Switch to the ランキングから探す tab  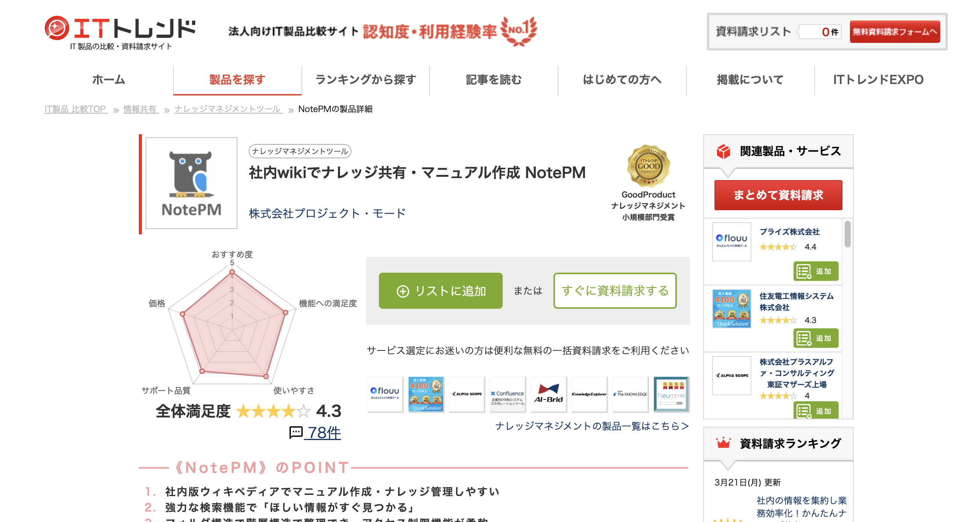click(365, 80)
